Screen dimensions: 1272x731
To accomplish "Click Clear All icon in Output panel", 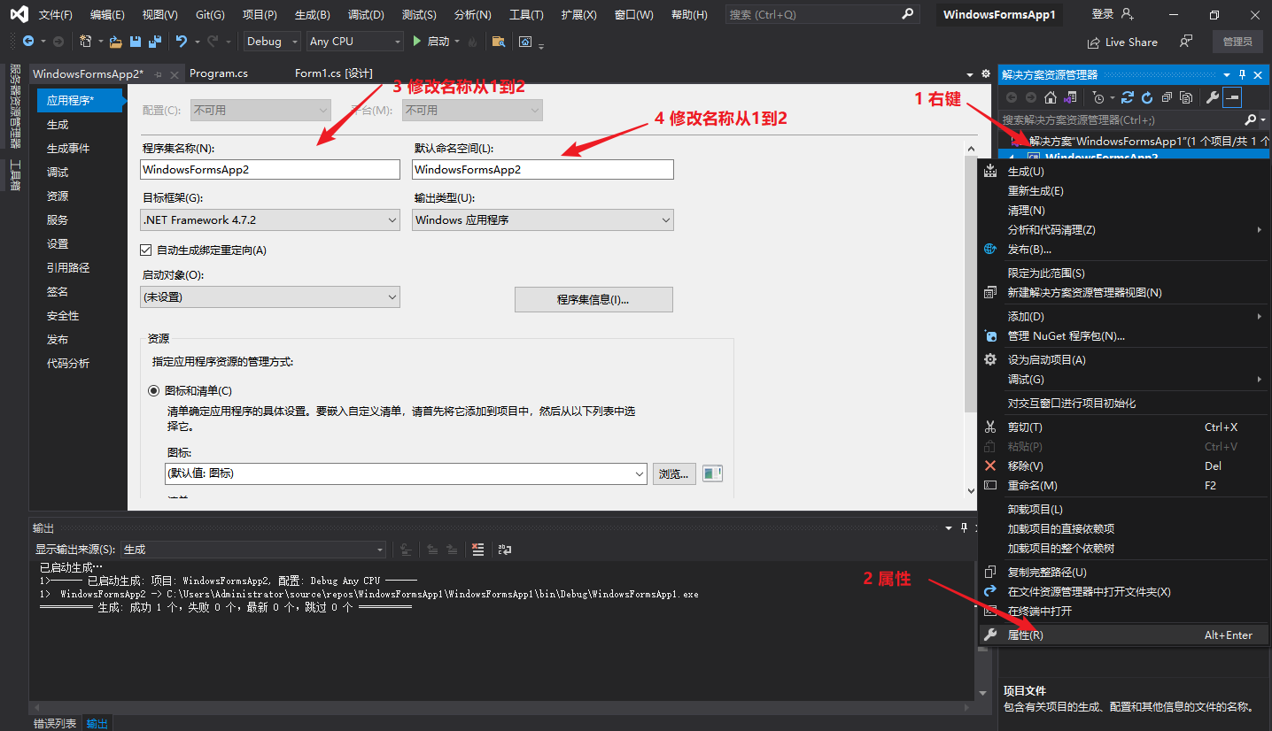I will click(x=478, y=550).
